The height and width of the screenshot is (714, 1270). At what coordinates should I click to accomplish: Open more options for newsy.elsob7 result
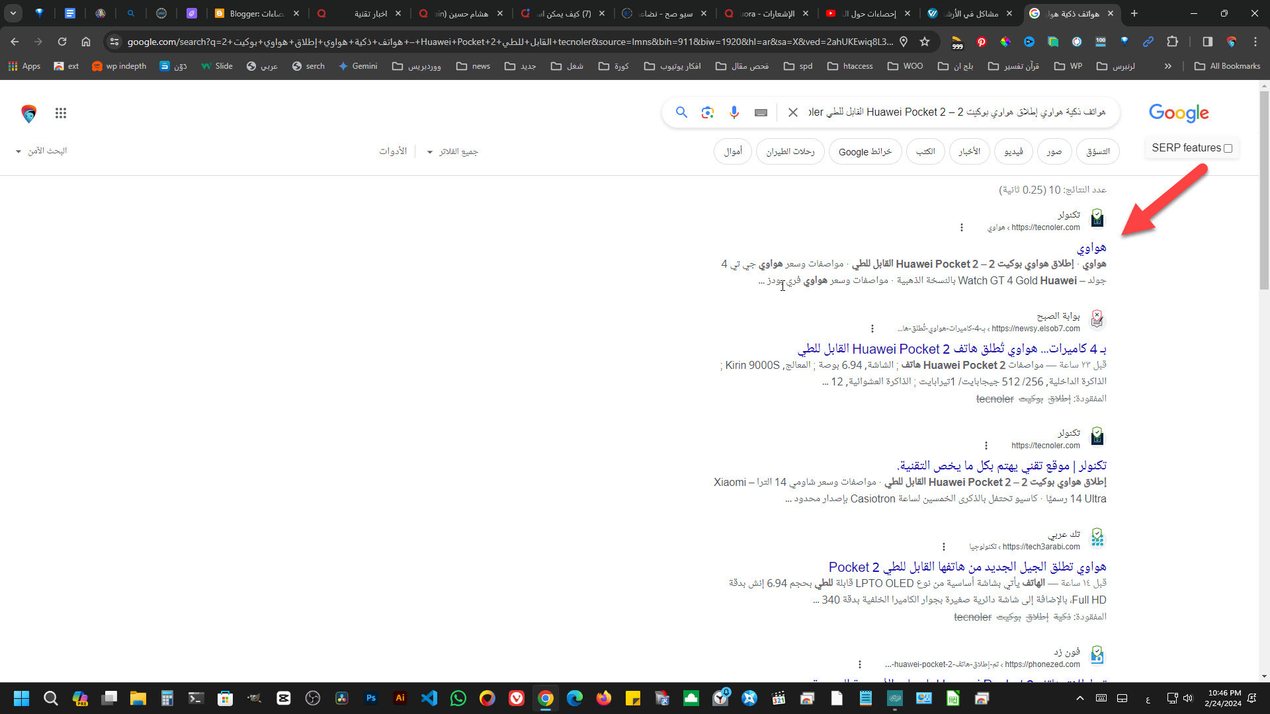(872, 329)
